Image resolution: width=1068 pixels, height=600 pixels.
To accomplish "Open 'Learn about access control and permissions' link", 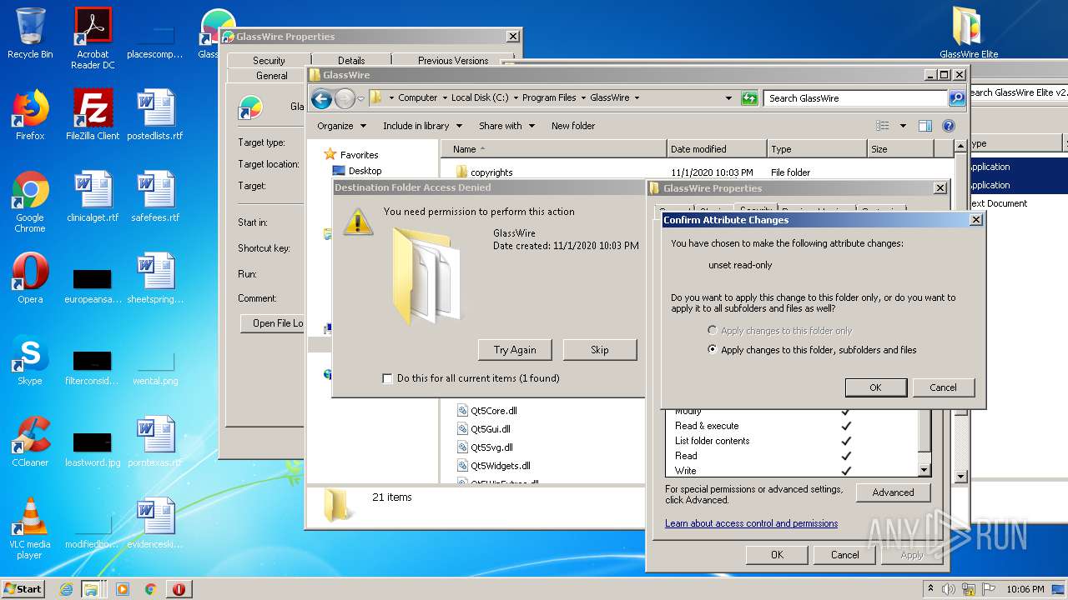I will pyautogui.click(x=751, y=523).
